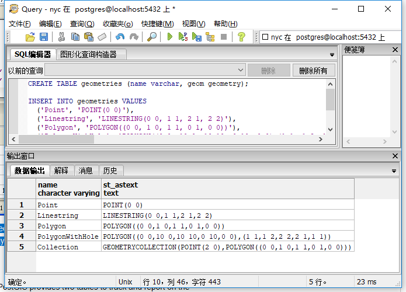406x292 pixels.
Task: Select row header 5 in results
Action: [22, 246]
